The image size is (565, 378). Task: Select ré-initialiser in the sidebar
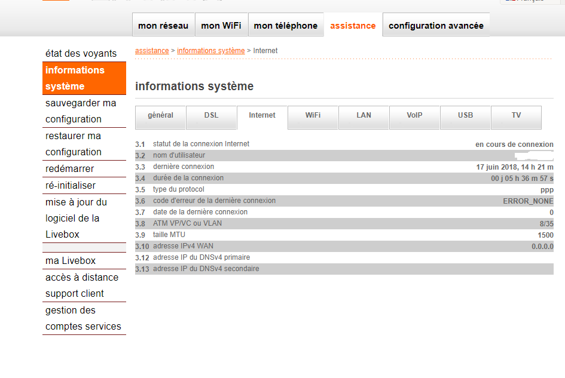click(x=71, y=186)
